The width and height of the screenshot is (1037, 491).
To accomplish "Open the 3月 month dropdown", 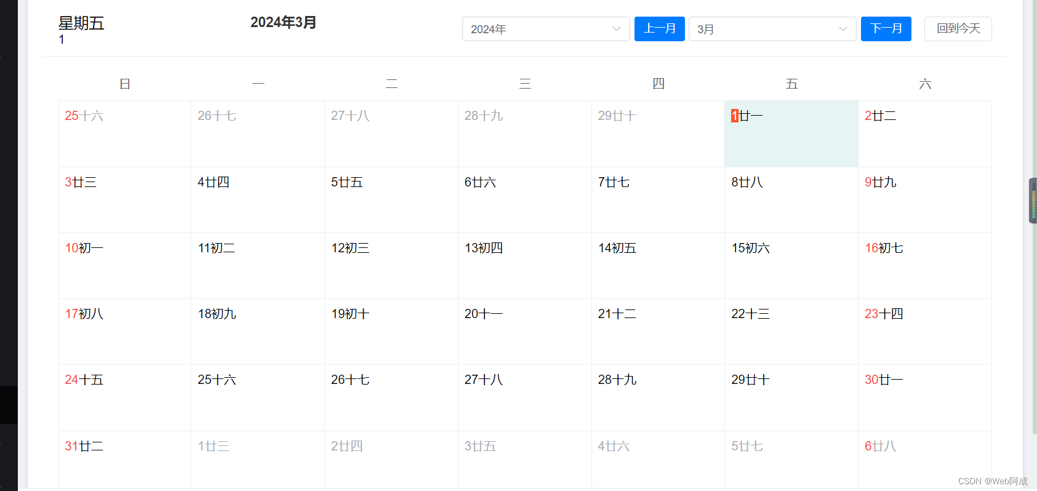I will [772, 29].
